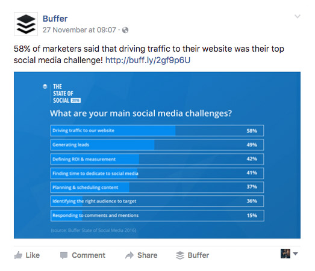Image resolution: width=315 pixels, height=271 pixels.
Task: Expand the post-as identity dropdown arrow
Action: pyautogui.click(x=295, y=254)
